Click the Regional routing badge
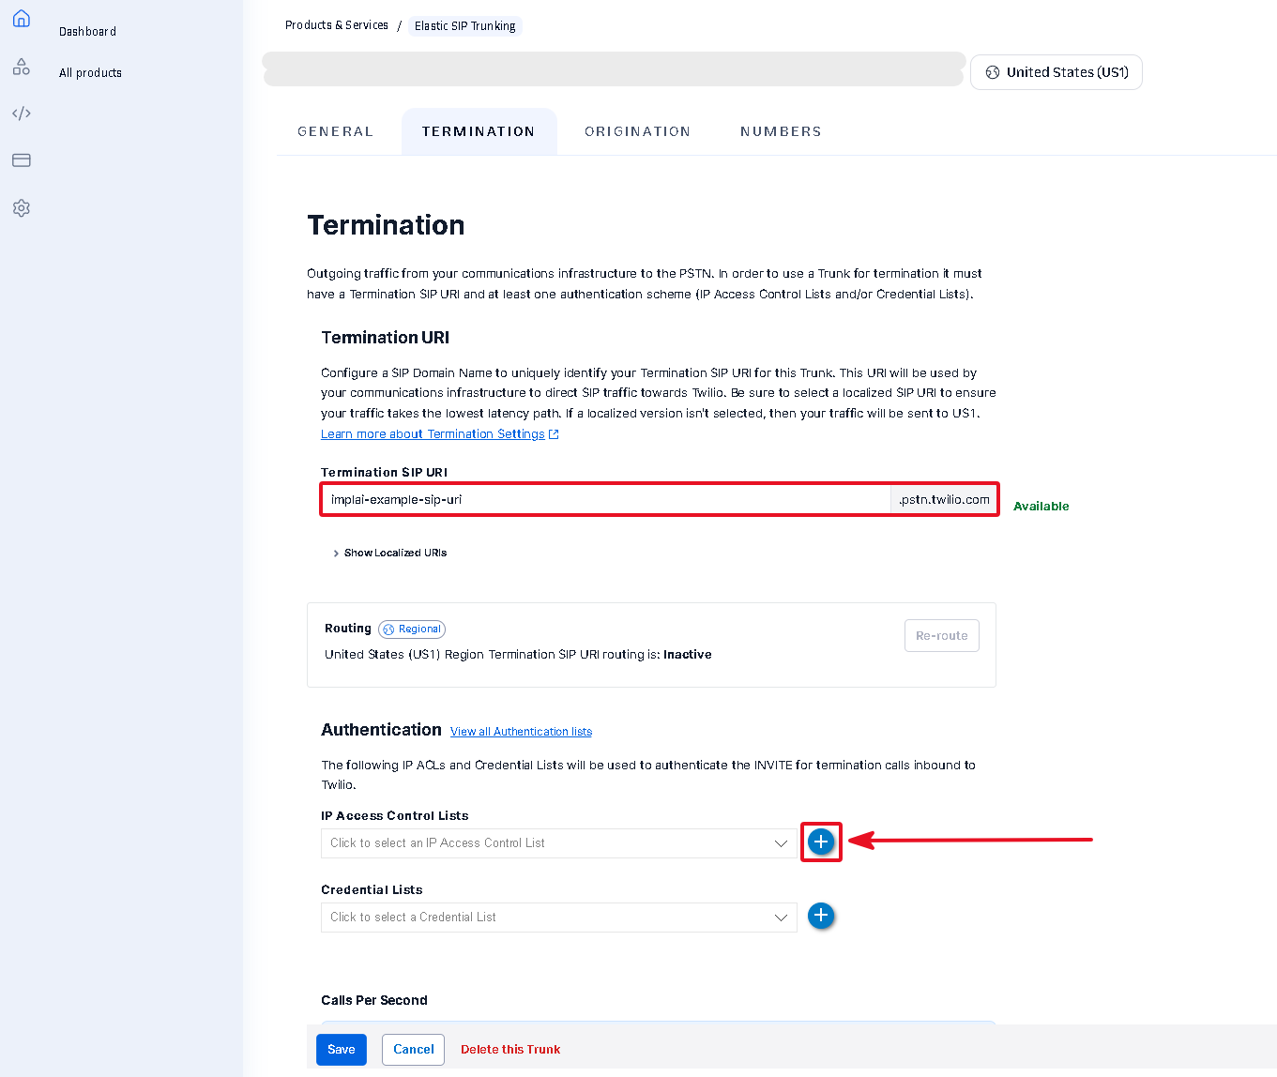This screenshot has height=1077, width=1277. tap(412, 630)
